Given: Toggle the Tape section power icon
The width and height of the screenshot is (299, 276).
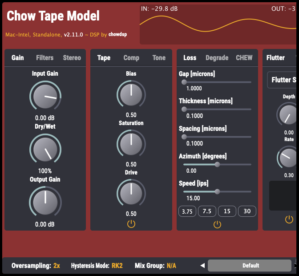Looking at the screenshot, I should pos(131,224).
